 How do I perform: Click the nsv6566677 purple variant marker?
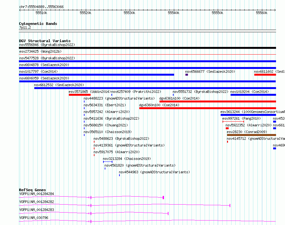point(187,75)
